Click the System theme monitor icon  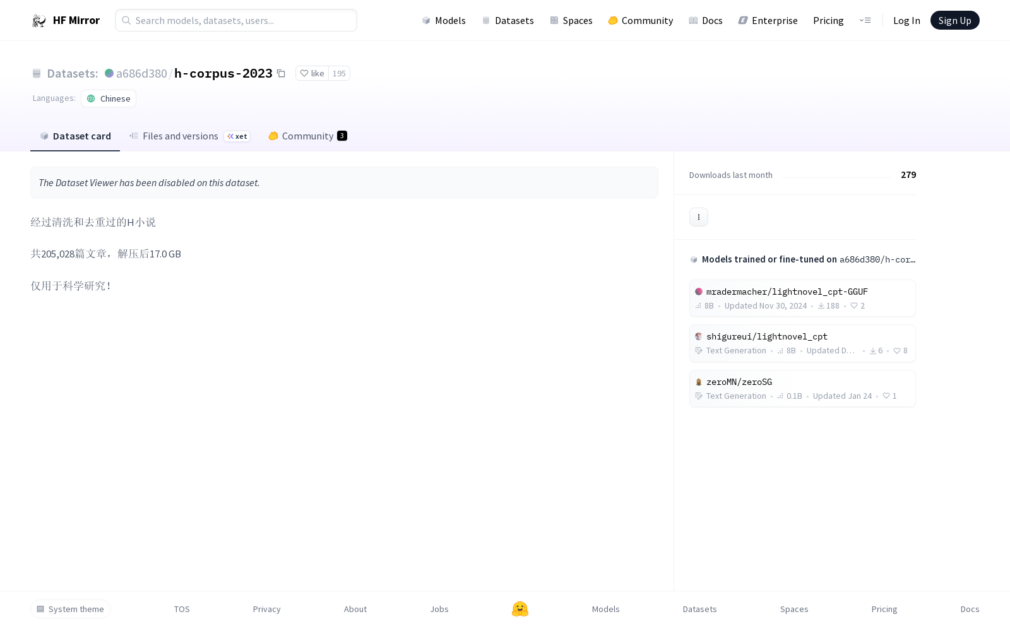[x=40, y=609]
